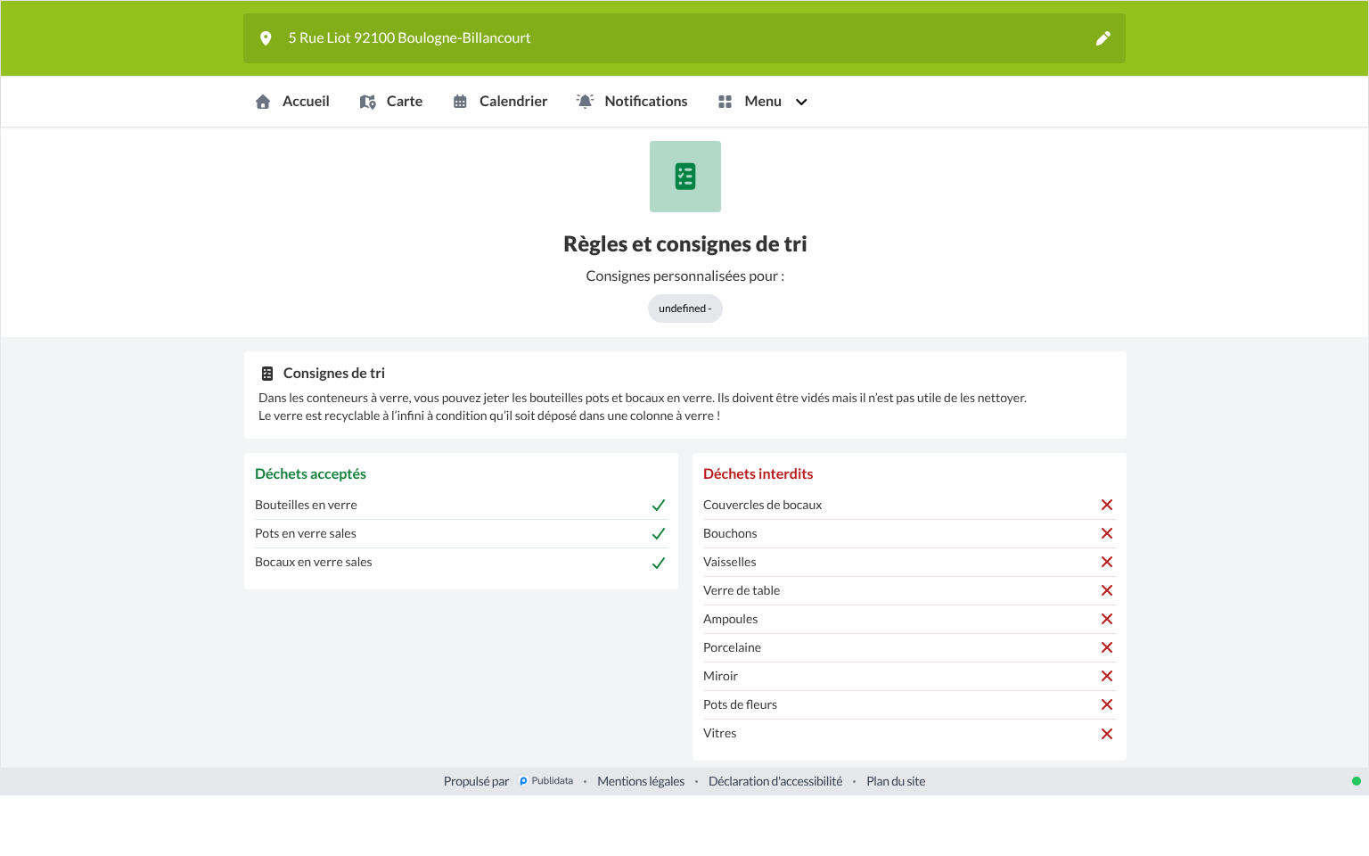The height and width of the screenshot is (856, 1369).
Task: Click the checkmark for Bocaux en verre sales
Action: (x=659, y=563)
